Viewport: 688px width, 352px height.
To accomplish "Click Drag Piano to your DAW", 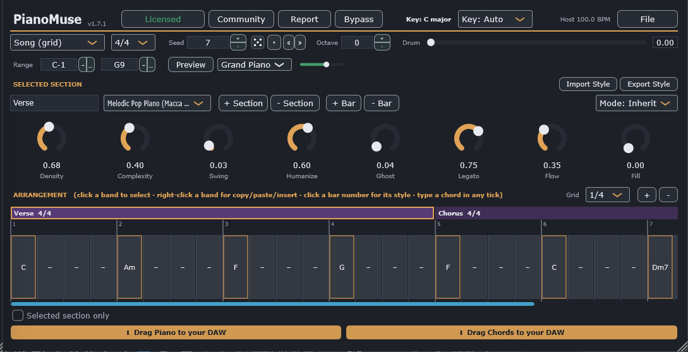I will [x=176, y=332].
